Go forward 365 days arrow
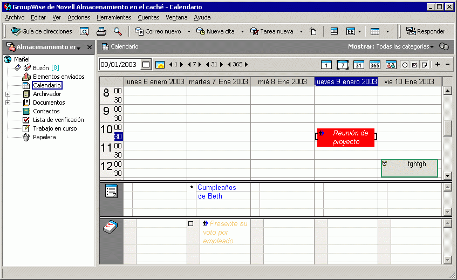 coord(246,65)
